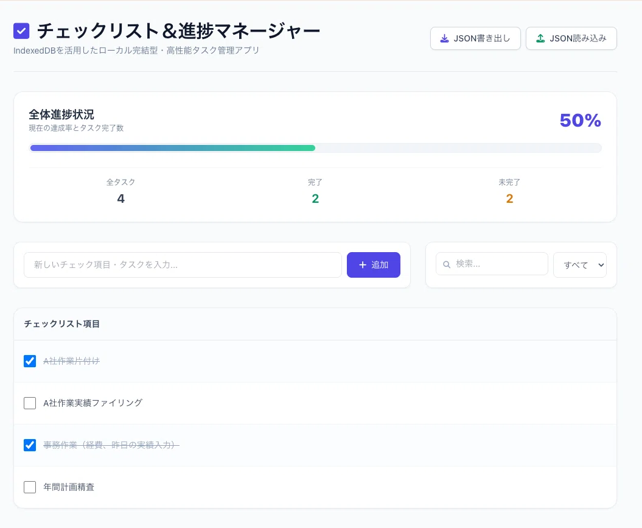
Task: Click the task text 年間計画精査
Action: 69,487
